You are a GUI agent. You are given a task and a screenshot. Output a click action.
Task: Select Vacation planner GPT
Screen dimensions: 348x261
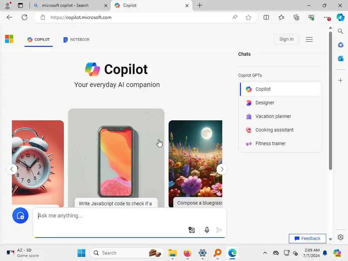click(x=280, y=116)
